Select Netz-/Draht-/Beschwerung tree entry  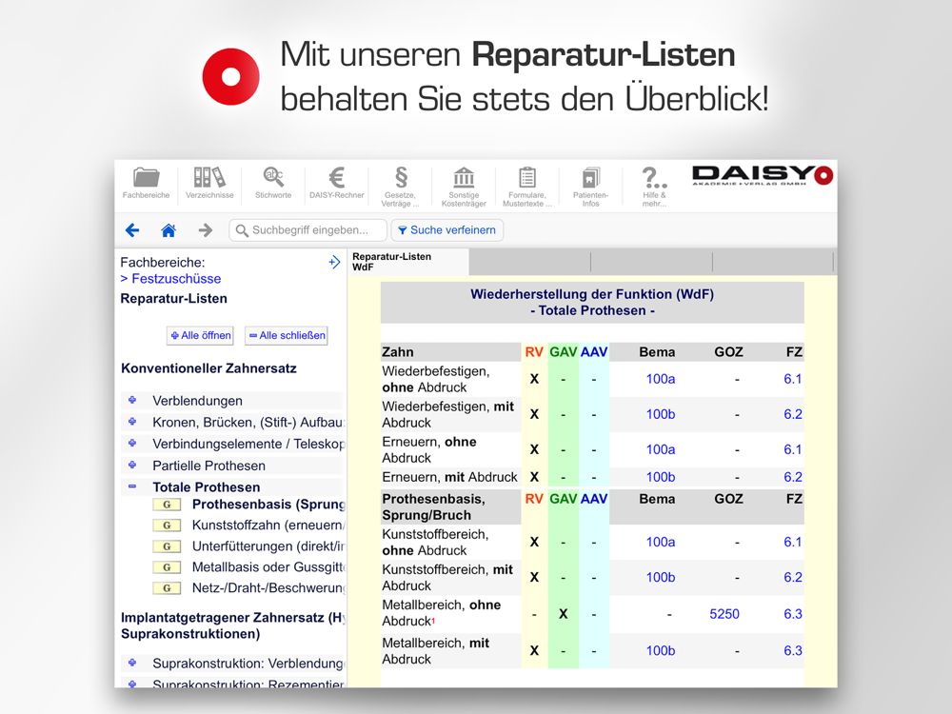(x=268, y=587)
